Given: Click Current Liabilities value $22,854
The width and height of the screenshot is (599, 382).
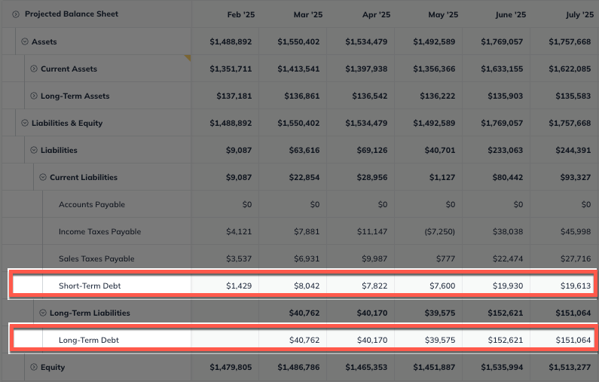Looking at the screenshot, I should [304, 177].
